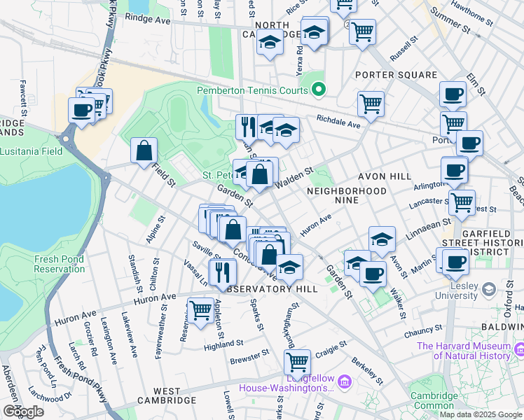
Task: Select the Walden St street label
Action: click(x=294, y=178)
